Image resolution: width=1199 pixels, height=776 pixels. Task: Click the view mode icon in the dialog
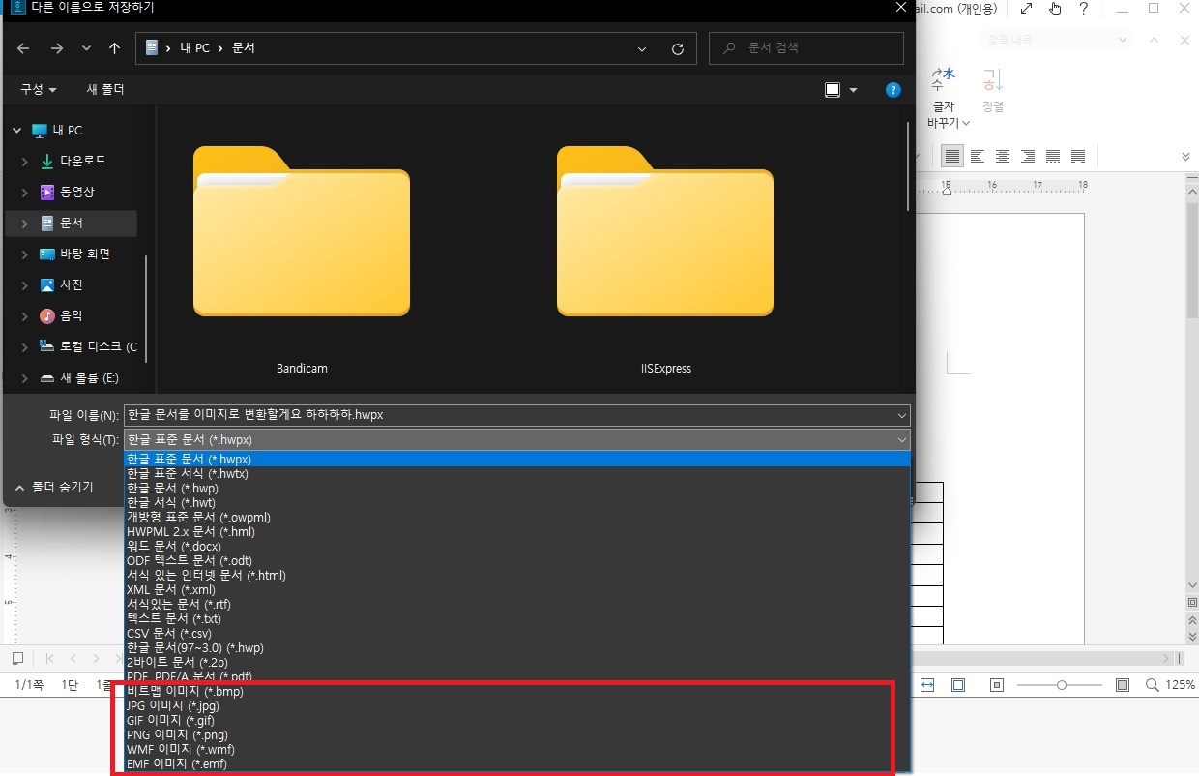point(833,90)
